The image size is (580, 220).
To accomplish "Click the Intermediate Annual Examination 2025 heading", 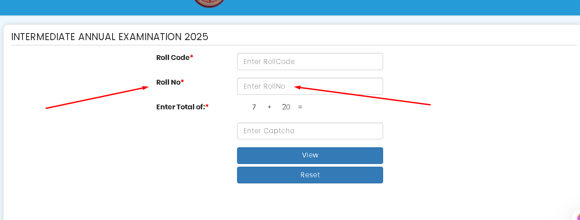I will (x=109, y=37).
